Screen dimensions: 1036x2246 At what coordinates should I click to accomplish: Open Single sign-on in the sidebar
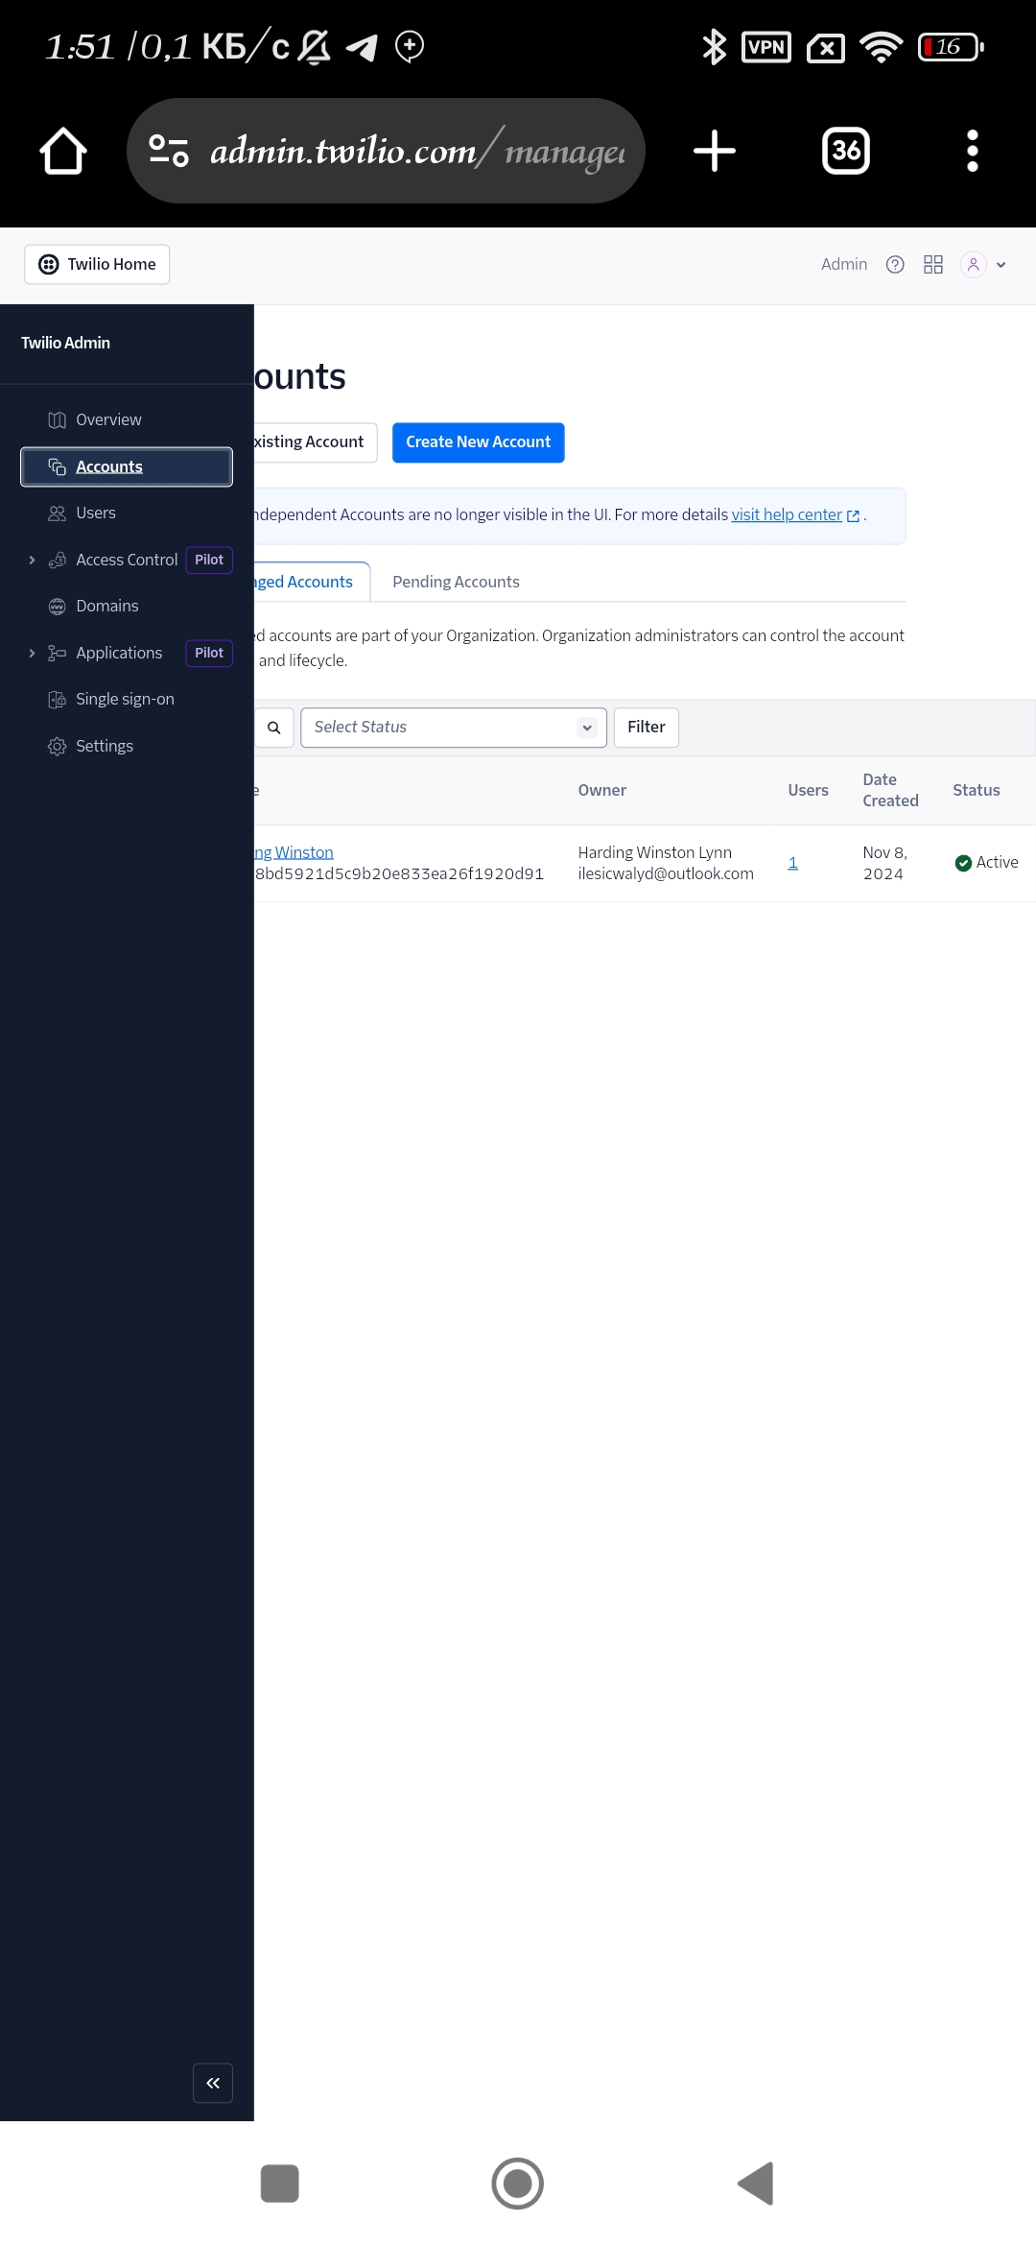125,699
